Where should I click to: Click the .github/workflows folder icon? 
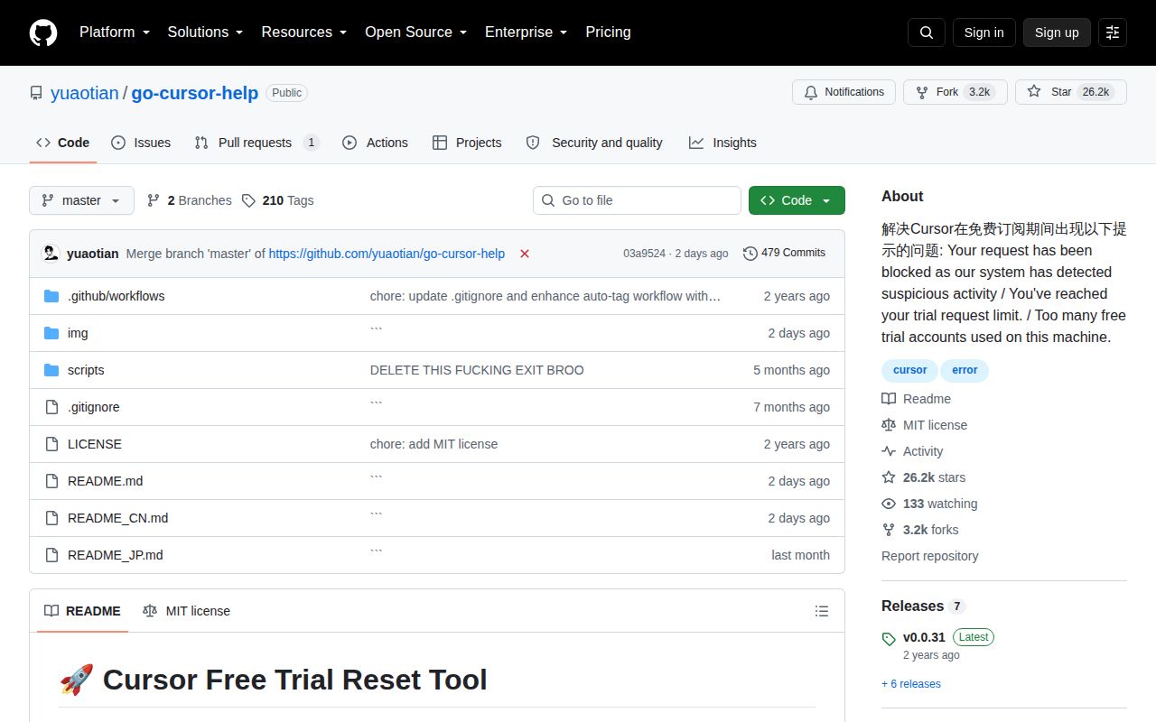click(51, 296)
